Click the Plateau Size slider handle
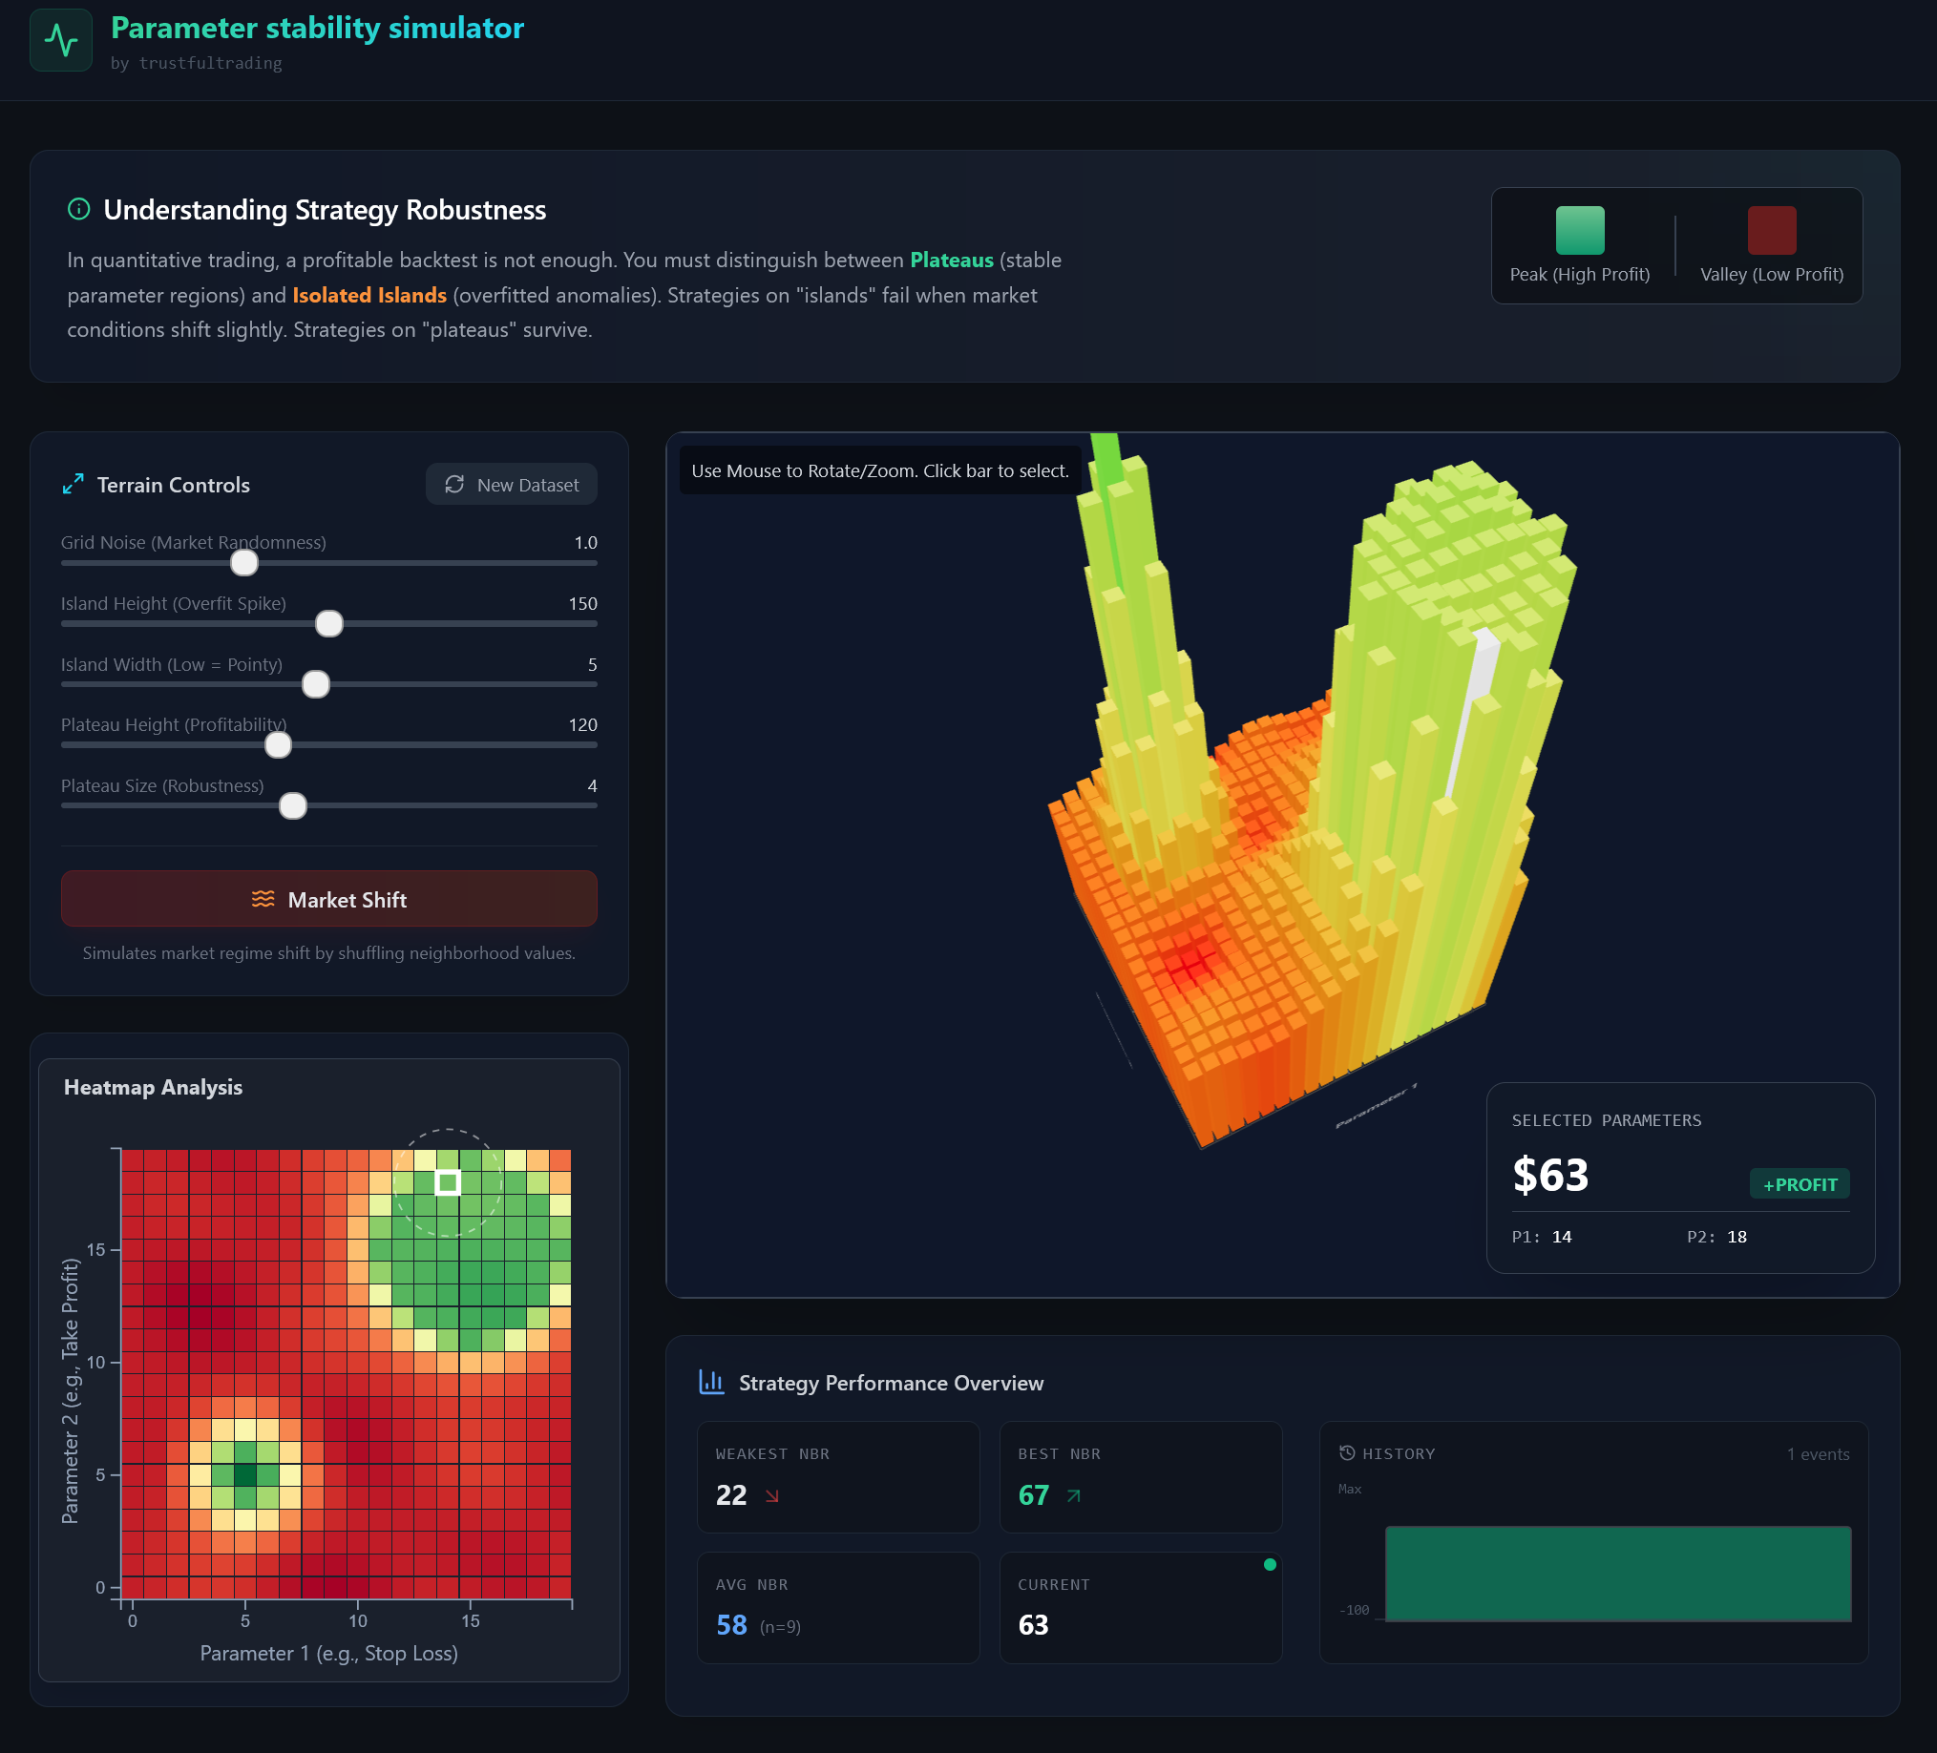This screenshot has width=1937, height=1753. 292,806
